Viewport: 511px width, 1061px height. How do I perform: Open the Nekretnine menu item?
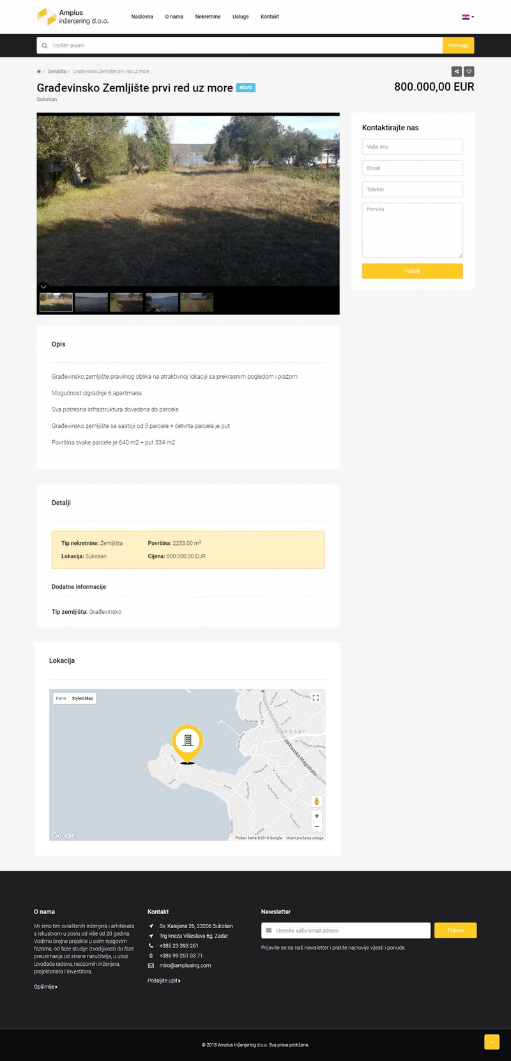click(x=208, y=17)
